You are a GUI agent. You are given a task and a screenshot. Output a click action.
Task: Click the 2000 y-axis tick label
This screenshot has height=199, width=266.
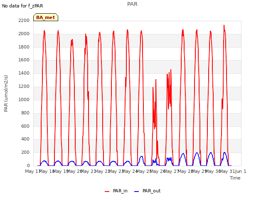click(24, 34)
